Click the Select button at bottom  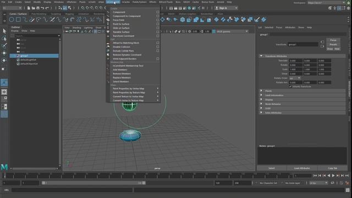pyautogui.click(x=272, y=168)
